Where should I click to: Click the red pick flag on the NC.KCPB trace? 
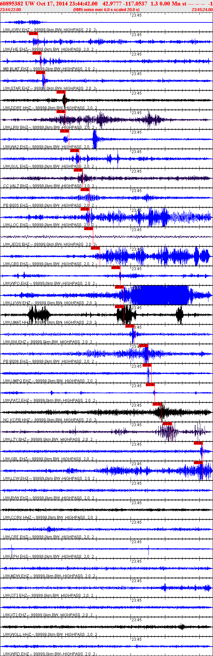point(157,404)
